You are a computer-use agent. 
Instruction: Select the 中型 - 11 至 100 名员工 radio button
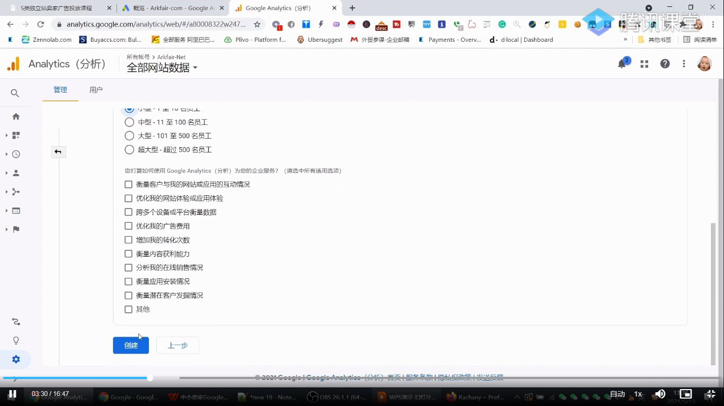point(129,122)
